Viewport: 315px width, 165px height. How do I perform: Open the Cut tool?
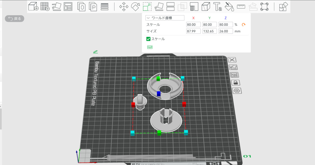[171, 7]
